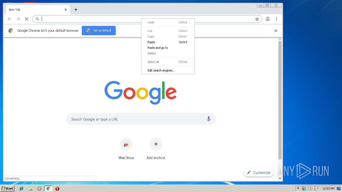Bookmark this page with the star icon

pyautogui.click(x=257, y=19)
